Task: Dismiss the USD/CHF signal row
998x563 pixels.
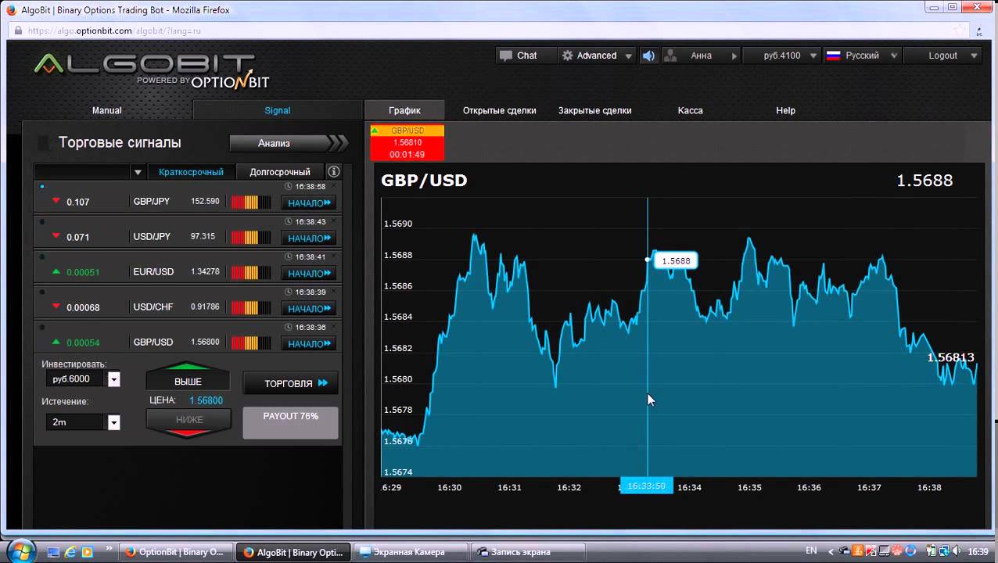Action: (x=334, y=292)
